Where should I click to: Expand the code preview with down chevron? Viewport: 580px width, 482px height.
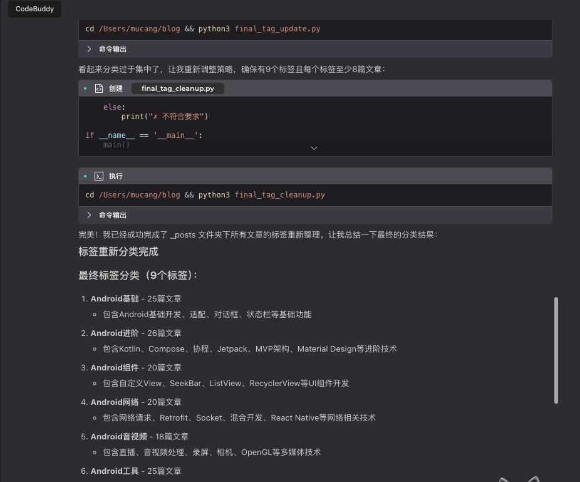[314, 148]
